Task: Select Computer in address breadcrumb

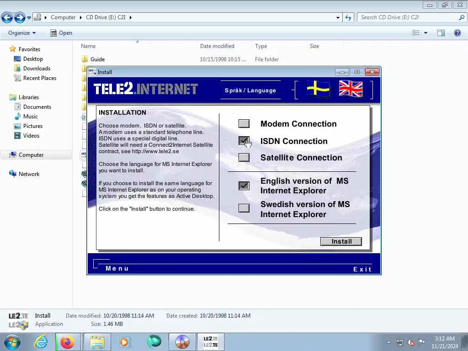Action: point(63,17)
